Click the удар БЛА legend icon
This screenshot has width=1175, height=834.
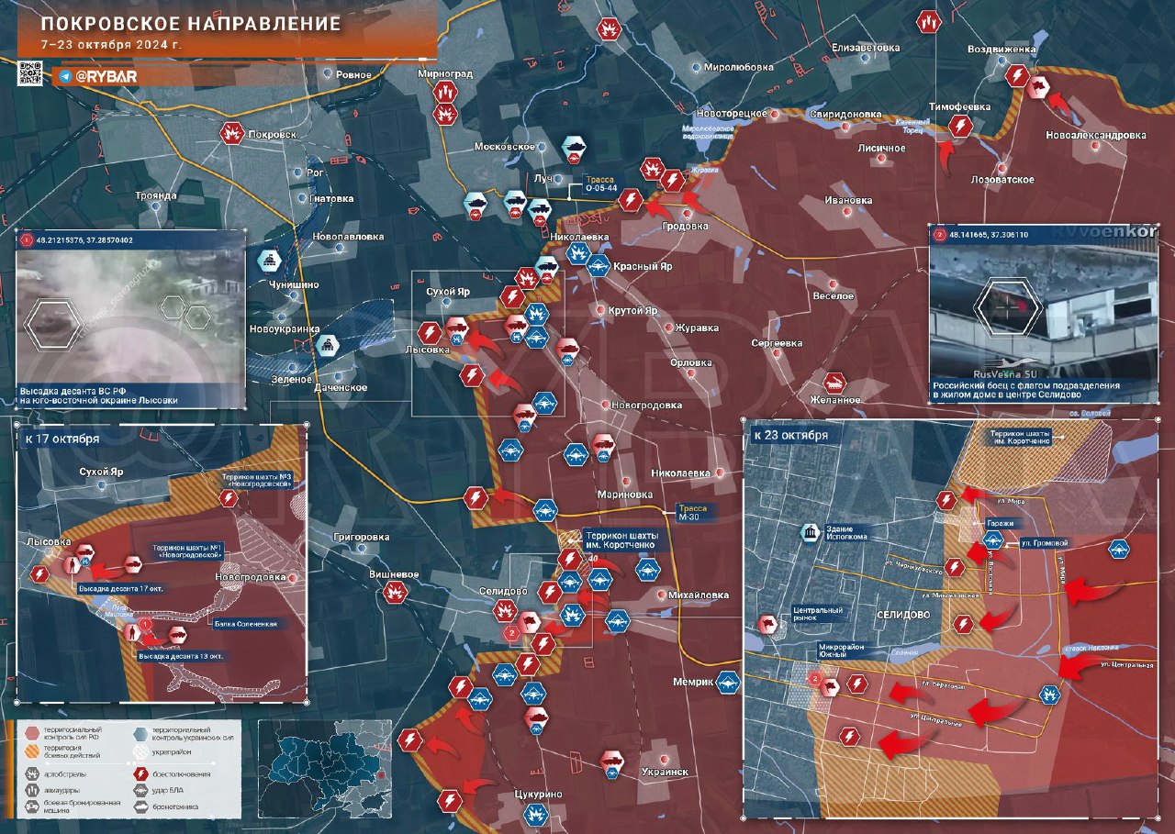[x=141, y=791]
